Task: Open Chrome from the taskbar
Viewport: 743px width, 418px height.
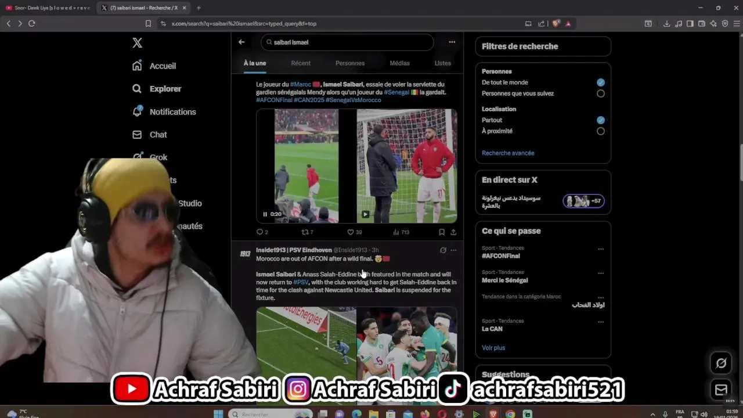Action: (x=510, y=414)
